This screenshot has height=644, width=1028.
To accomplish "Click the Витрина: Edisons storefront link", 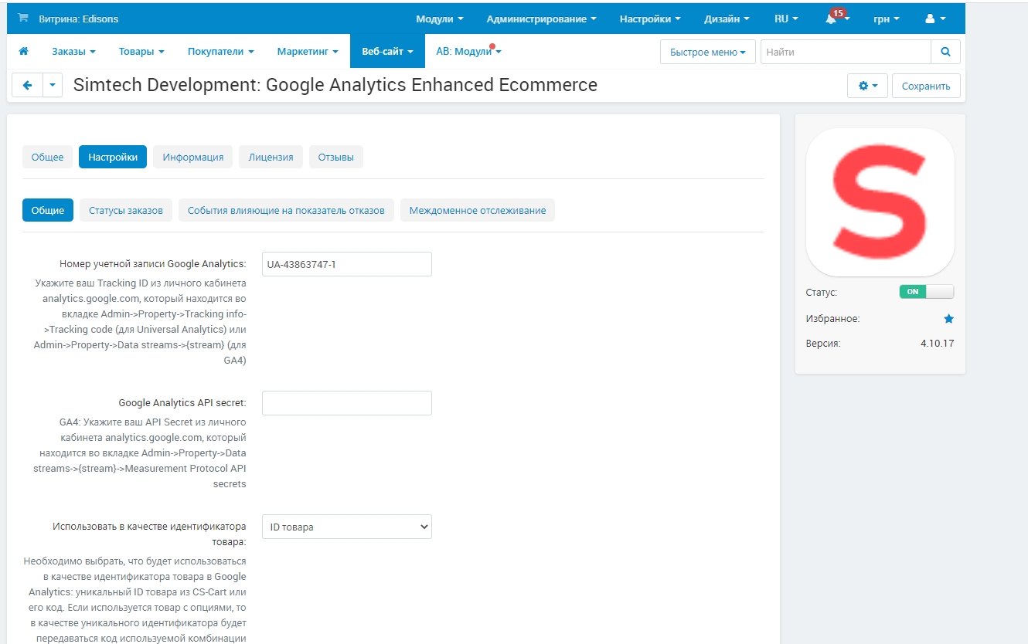I will click(79, 19).
